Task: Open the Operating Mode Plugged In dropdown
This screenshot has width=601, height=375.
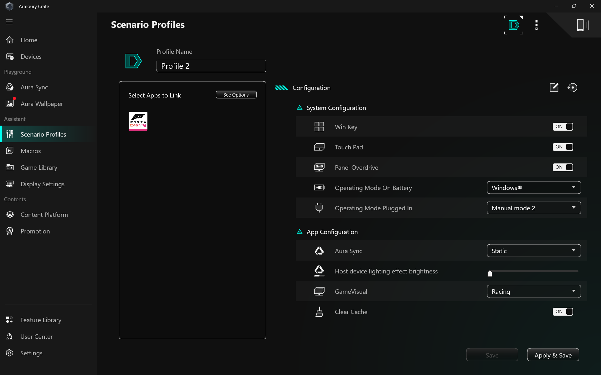Action: coord(534,208)
